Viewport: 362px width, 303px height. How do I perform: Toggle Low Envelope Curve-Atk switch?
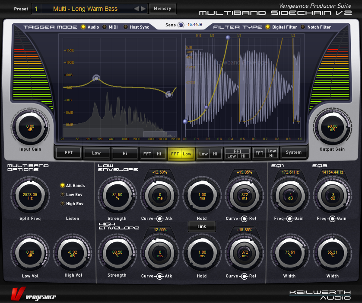(159, 218)
